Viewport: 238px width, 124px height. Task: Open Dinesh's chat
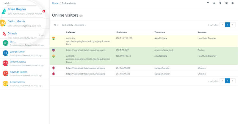[12, 34]
